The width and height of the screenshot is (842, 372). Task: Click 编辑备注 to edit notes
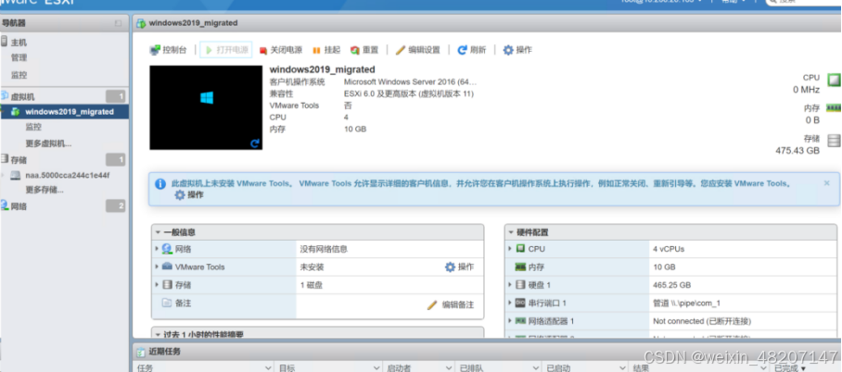pyautogui.click(x=451, y=304)
